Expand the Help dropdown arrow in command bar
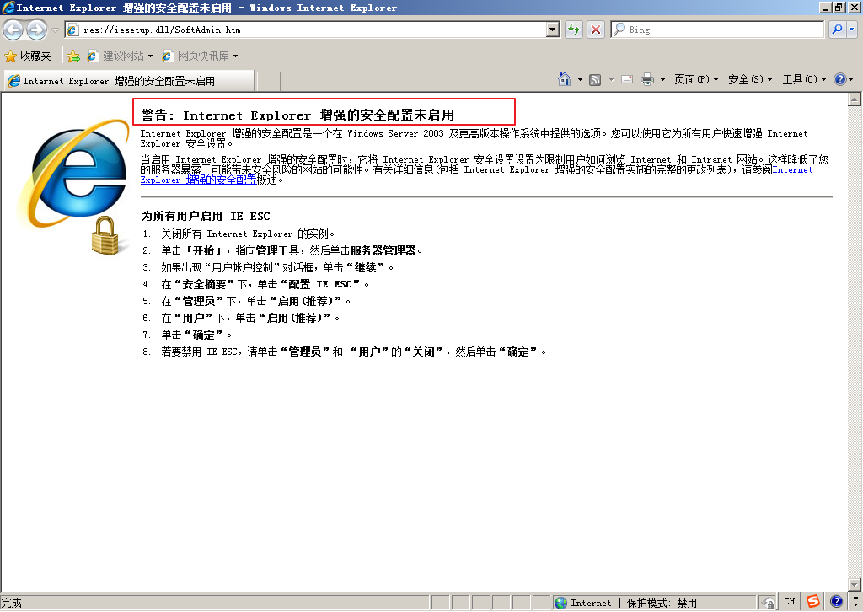Viewport: 863px width, 612px height. click(851, 80)
